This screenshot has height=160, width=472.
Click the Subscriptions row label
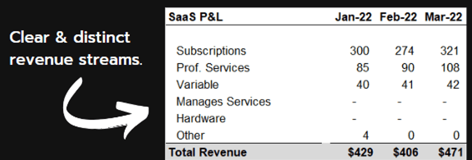click(x=211, y=51)
